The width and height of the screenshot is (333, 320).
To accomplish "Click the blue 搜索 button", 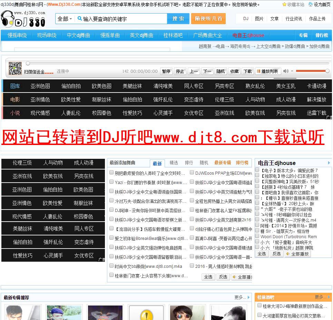I will (178, 19).
